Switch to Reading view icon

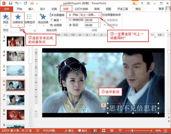pos(112,131)
